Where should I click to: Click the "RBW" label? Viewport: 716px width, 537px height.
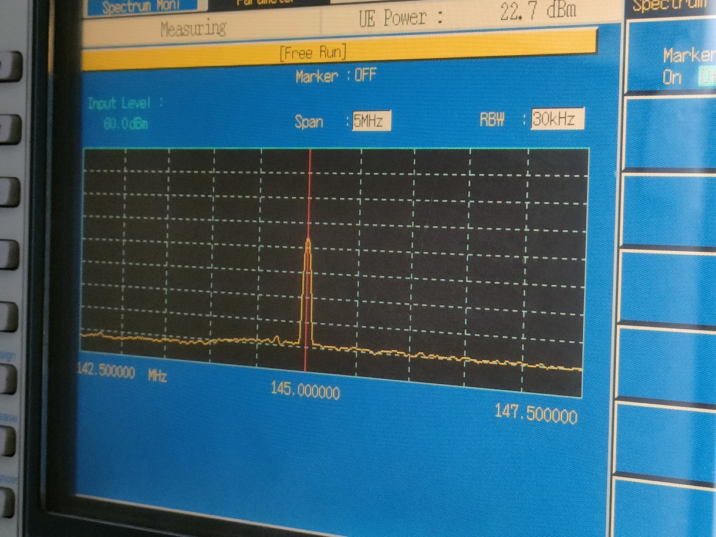492,120
